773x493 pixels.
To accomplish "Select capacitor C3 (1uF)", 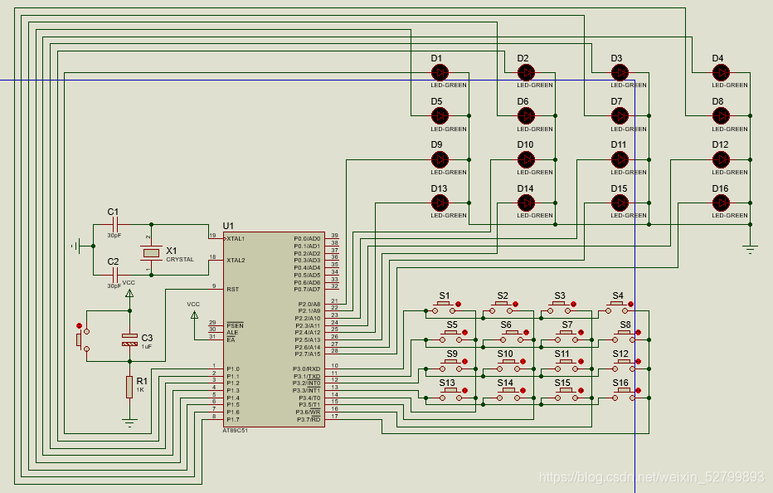I will pyautogui.click(x=129, y=339).
